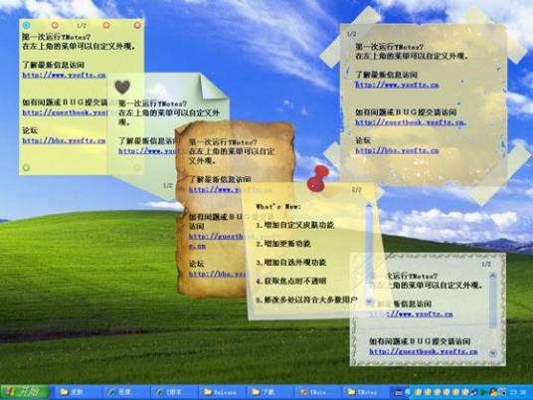533x400 pixels.
Task: Open the YNote application taskbar button
Action: (317, 392)
